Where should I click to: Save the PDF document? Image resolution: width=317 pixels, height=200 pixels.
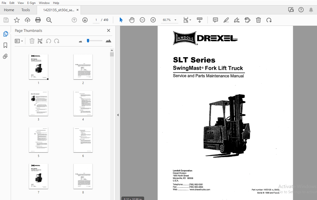pyautogui.click(x=6, y=20)
